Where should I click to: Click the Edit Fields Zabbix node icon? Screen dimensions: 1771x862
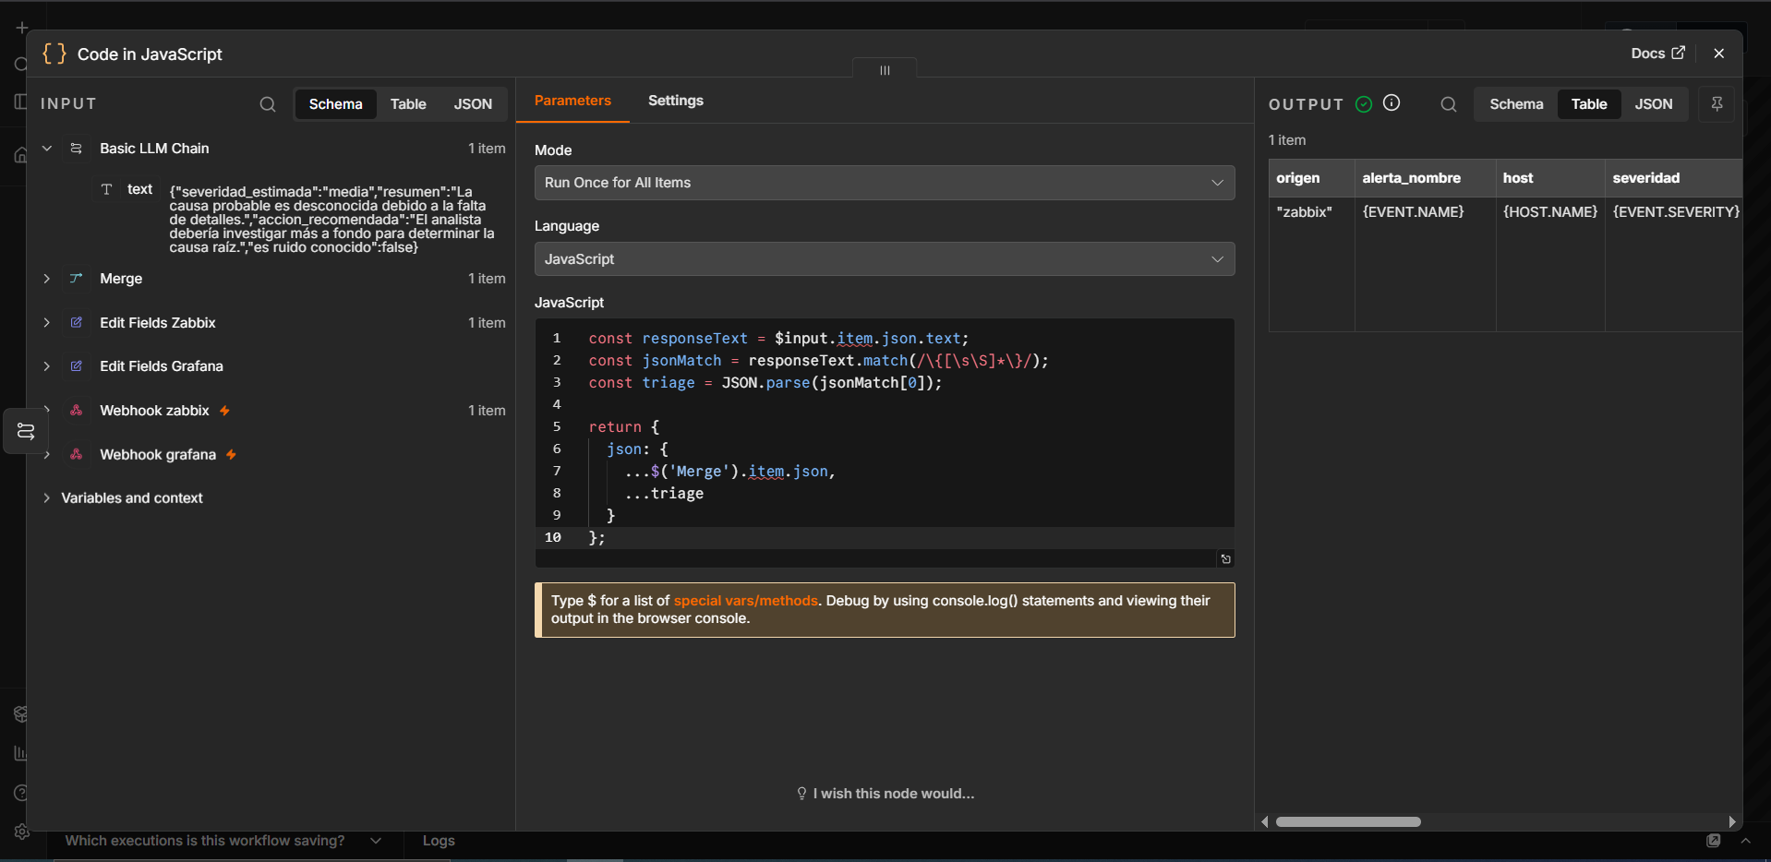77,323
